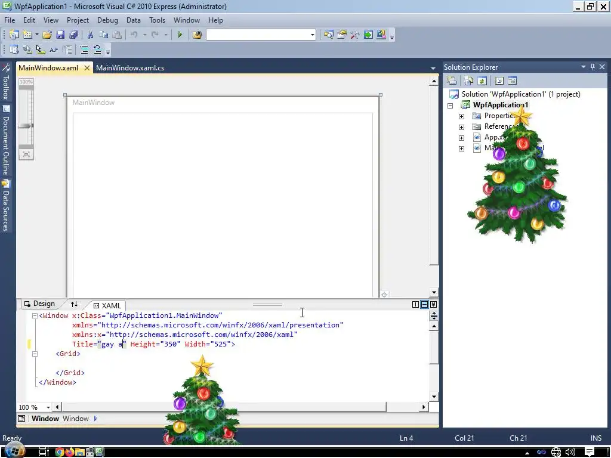Open the Add New Item dropdown arrow
Image resolution: width=611 pixels, height=458 pixels.
coord(36,35)
